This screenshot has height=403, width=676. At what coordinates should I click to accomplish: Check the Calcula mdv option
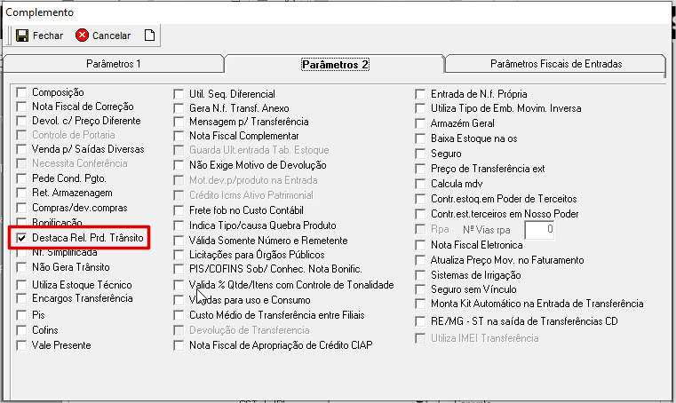click(420, 184)
